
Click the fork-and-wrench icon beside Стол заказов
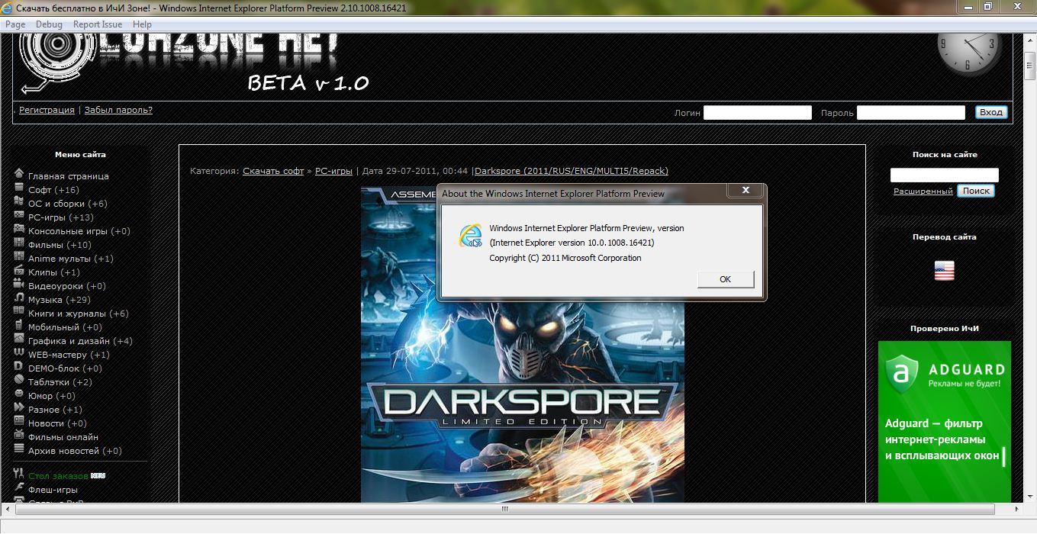click(x=19, y=474)
